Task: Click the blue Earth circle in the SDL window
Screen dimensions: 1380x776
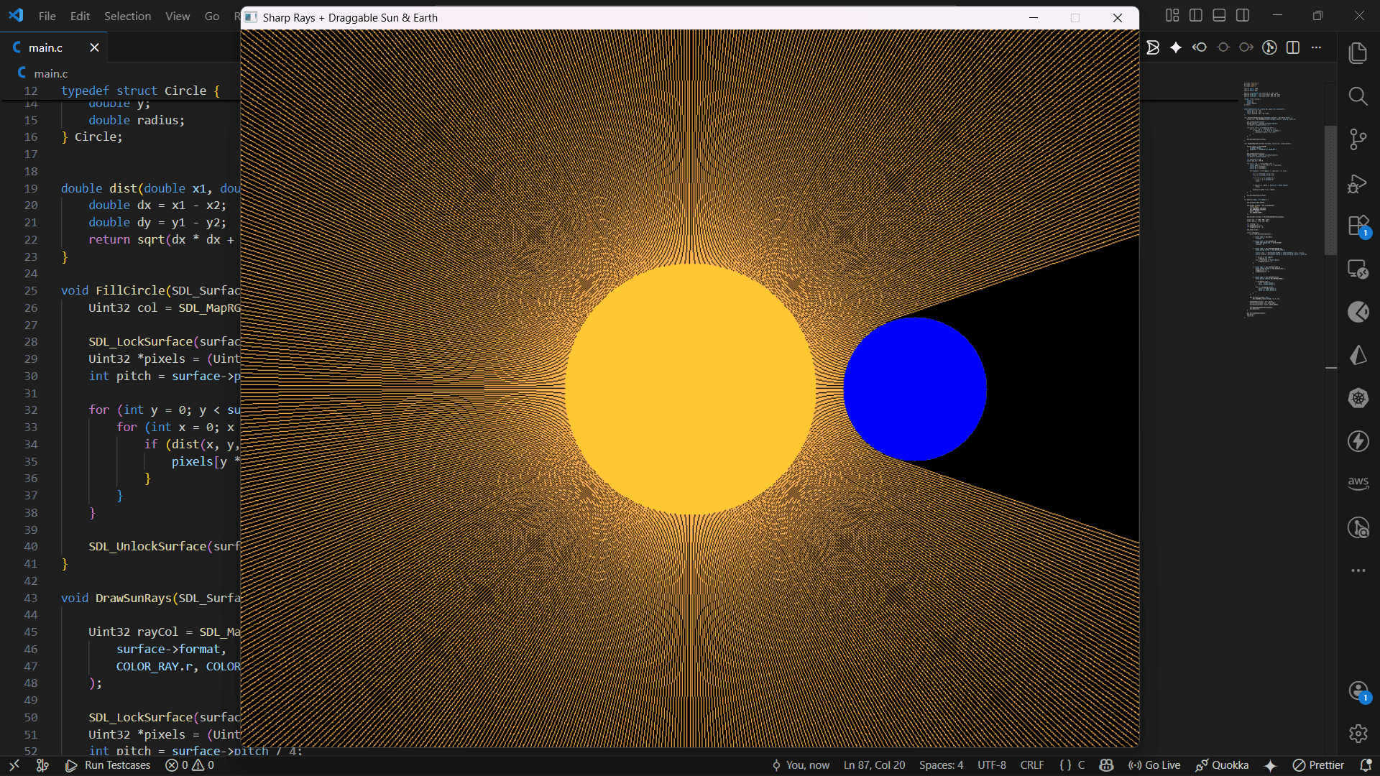Action: pyautogui.click(x=914, y=388)
